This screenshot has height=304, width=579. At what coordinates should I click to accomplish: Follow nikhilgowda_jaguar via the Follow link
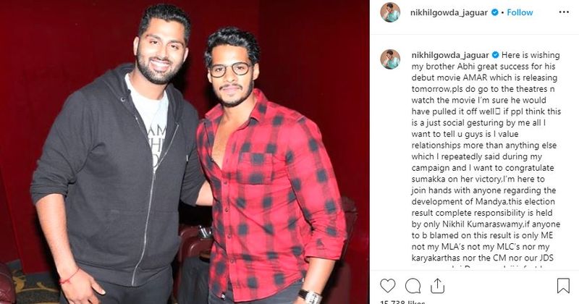[520, 12]
